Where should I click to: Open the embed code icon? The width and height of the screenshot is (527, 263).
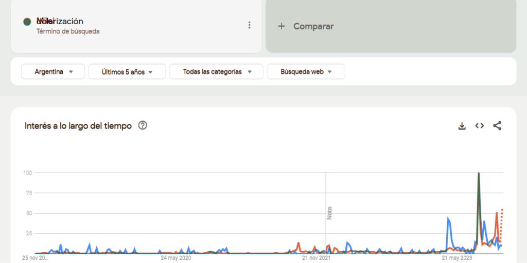[479, 126]
